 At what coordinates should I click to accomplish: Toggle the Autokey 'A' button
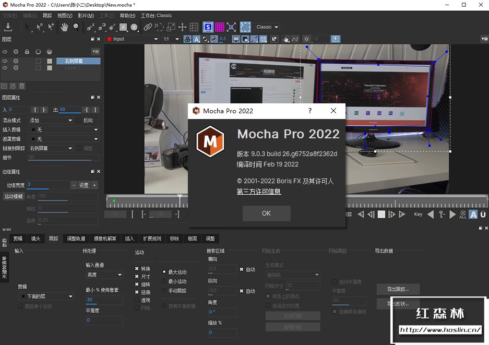473,215
